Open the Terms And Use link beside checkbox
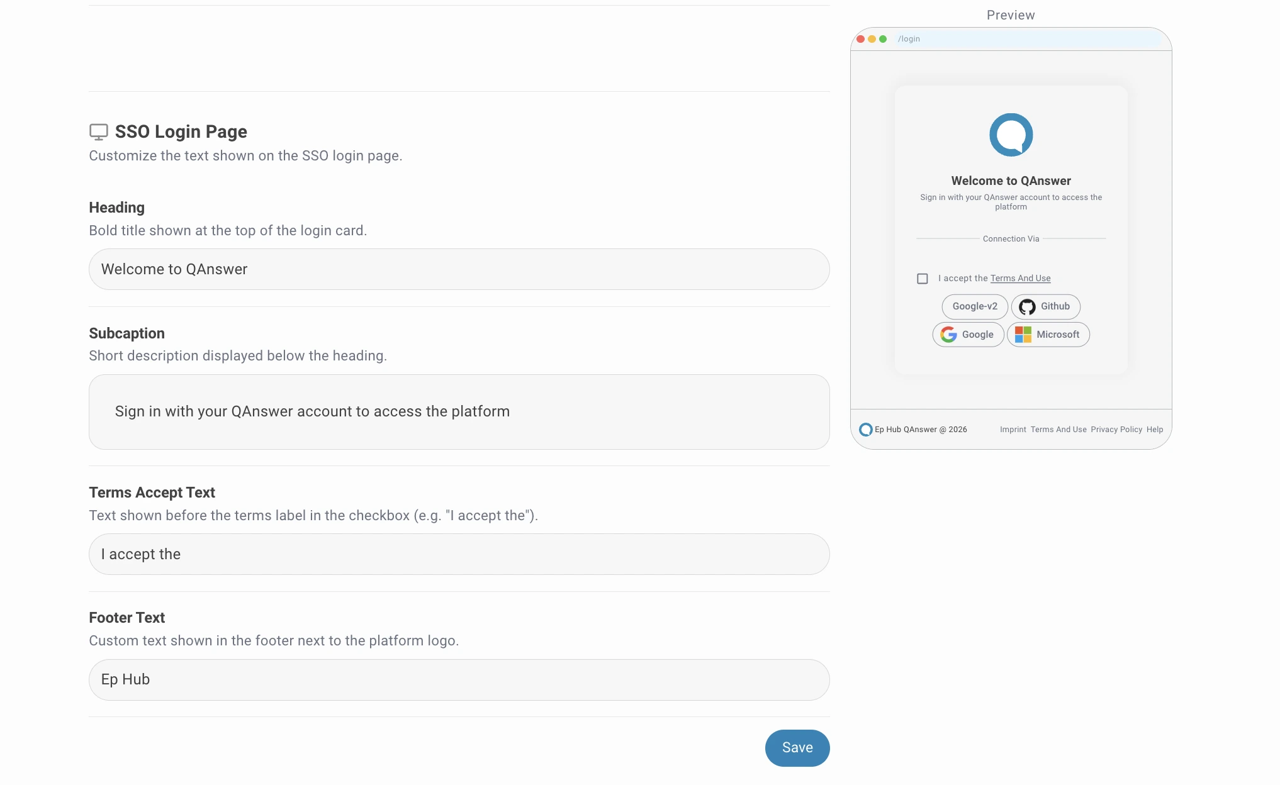Viewport: 1280px width, 785px height. click(x=1020, y=278)
